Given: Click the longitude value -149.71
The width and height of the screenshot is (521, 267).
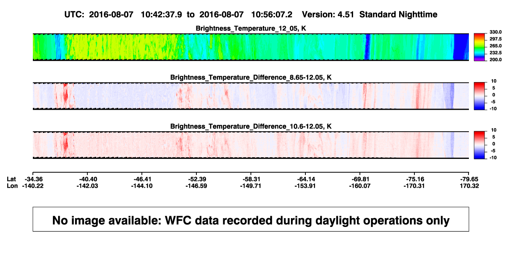Looking at the screenshot, I should click(251, 186).
